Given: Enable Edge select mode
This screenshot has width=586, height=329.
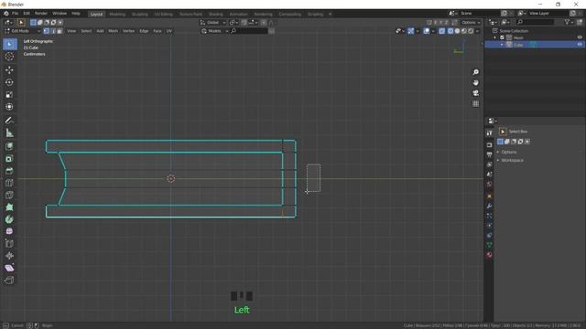Looking at the screenshot, I should coord(53,31).
